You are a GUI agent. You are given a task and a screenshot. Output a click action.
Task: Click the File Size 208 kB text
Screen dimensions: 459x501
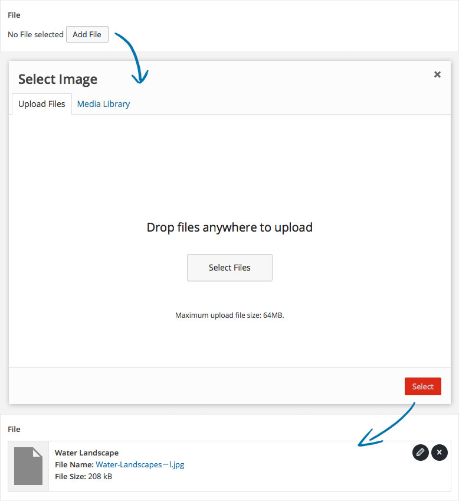click(83, 476)
